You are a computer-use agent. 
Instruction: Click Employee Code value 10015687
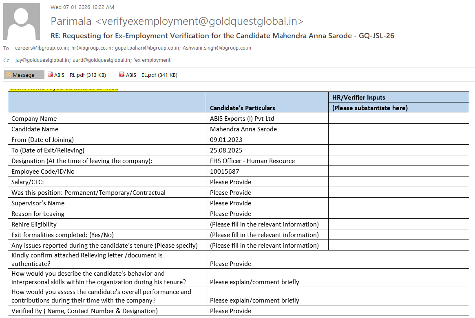pos(224,172)
